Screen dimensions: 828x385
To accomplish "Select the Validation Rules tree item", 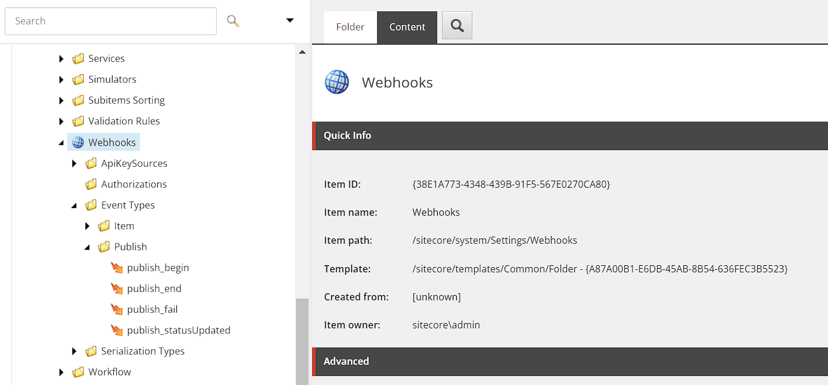I will tap(124, 120).
